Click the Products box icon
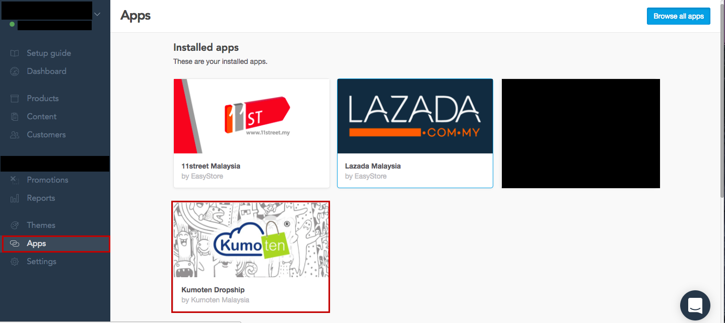 pos(15,99)
